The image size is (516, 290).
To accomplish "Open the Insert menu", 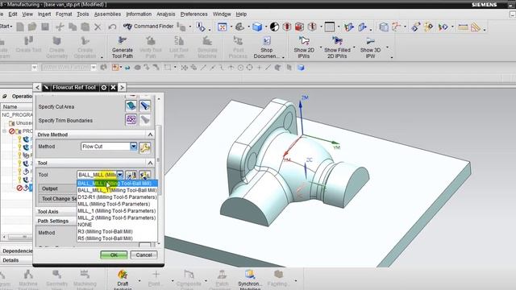I will click(44, 14).
